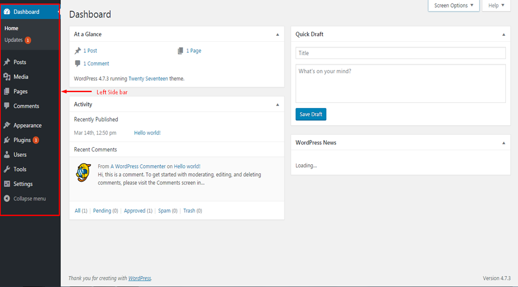
Task: Open the Dashboard menu label
Action: (26, 12)
